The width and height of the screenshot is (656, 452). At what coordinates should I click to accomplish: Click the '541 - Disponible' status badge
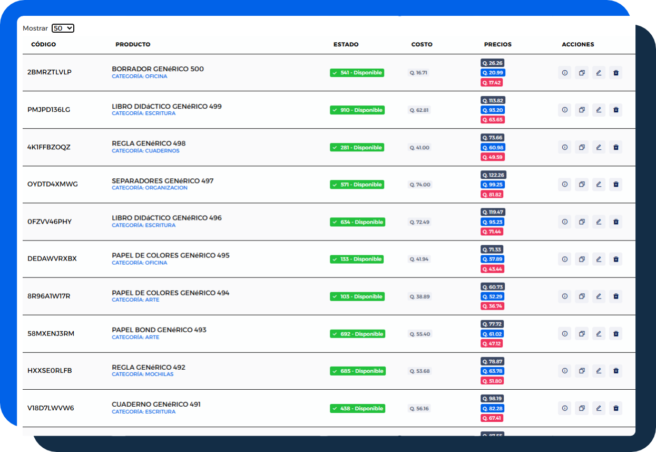[357, 73]
